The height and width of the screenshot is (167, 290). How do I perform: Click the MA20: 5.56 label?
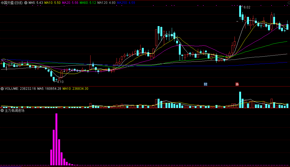coord(70,3)
